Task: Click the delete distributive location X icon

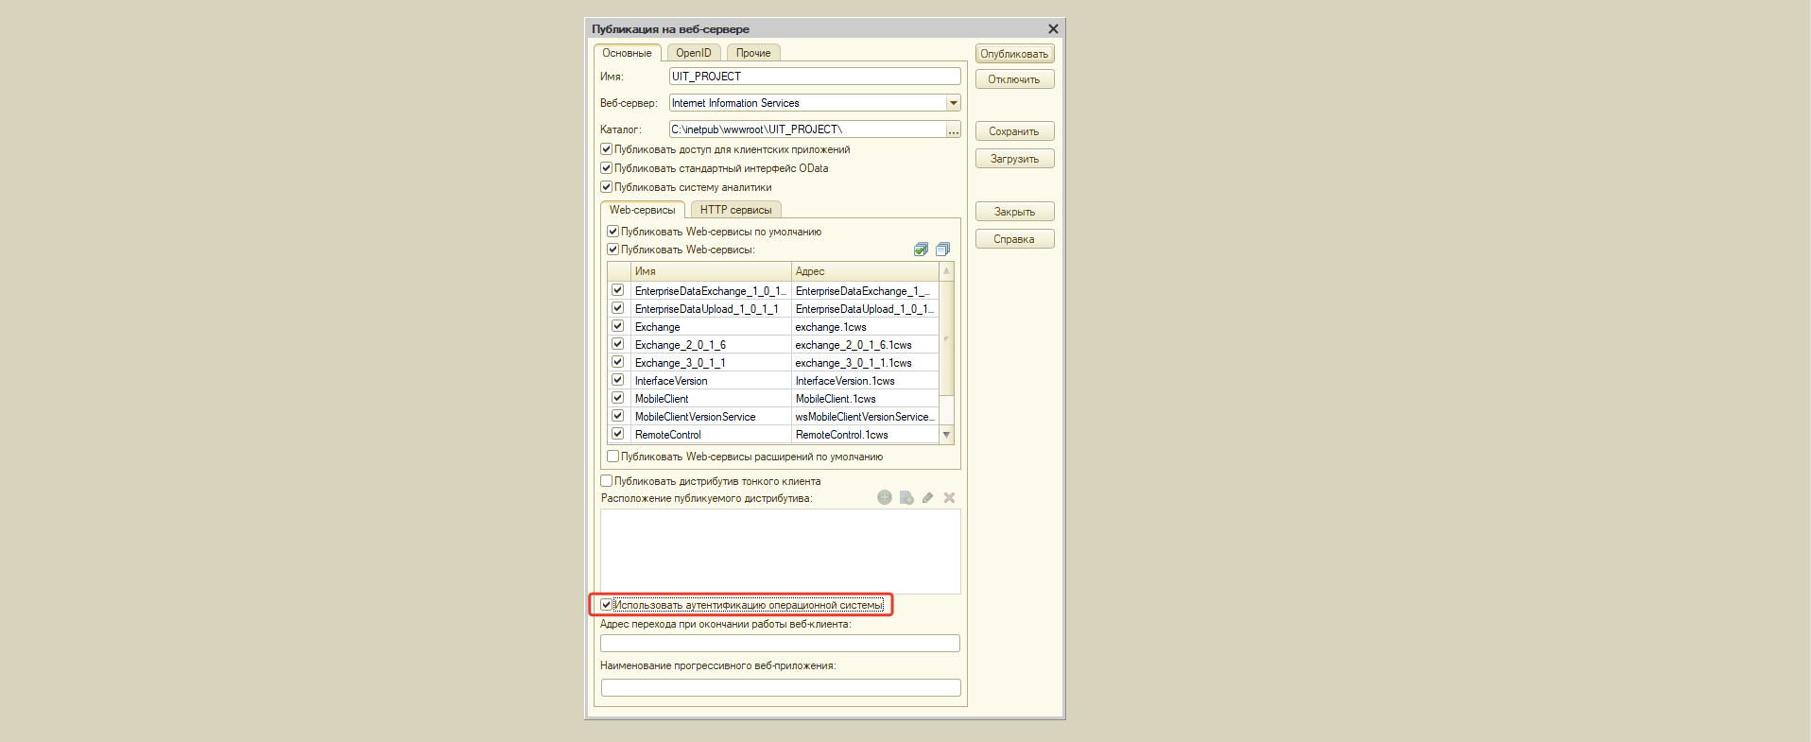Action: [x=949, y=497]
